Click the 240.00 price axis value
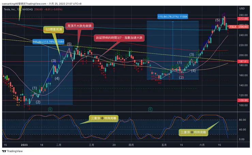The image size is (252, 155). point(243,35)
